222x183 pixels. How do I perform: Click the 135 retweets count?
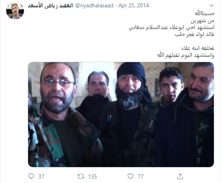92,176
